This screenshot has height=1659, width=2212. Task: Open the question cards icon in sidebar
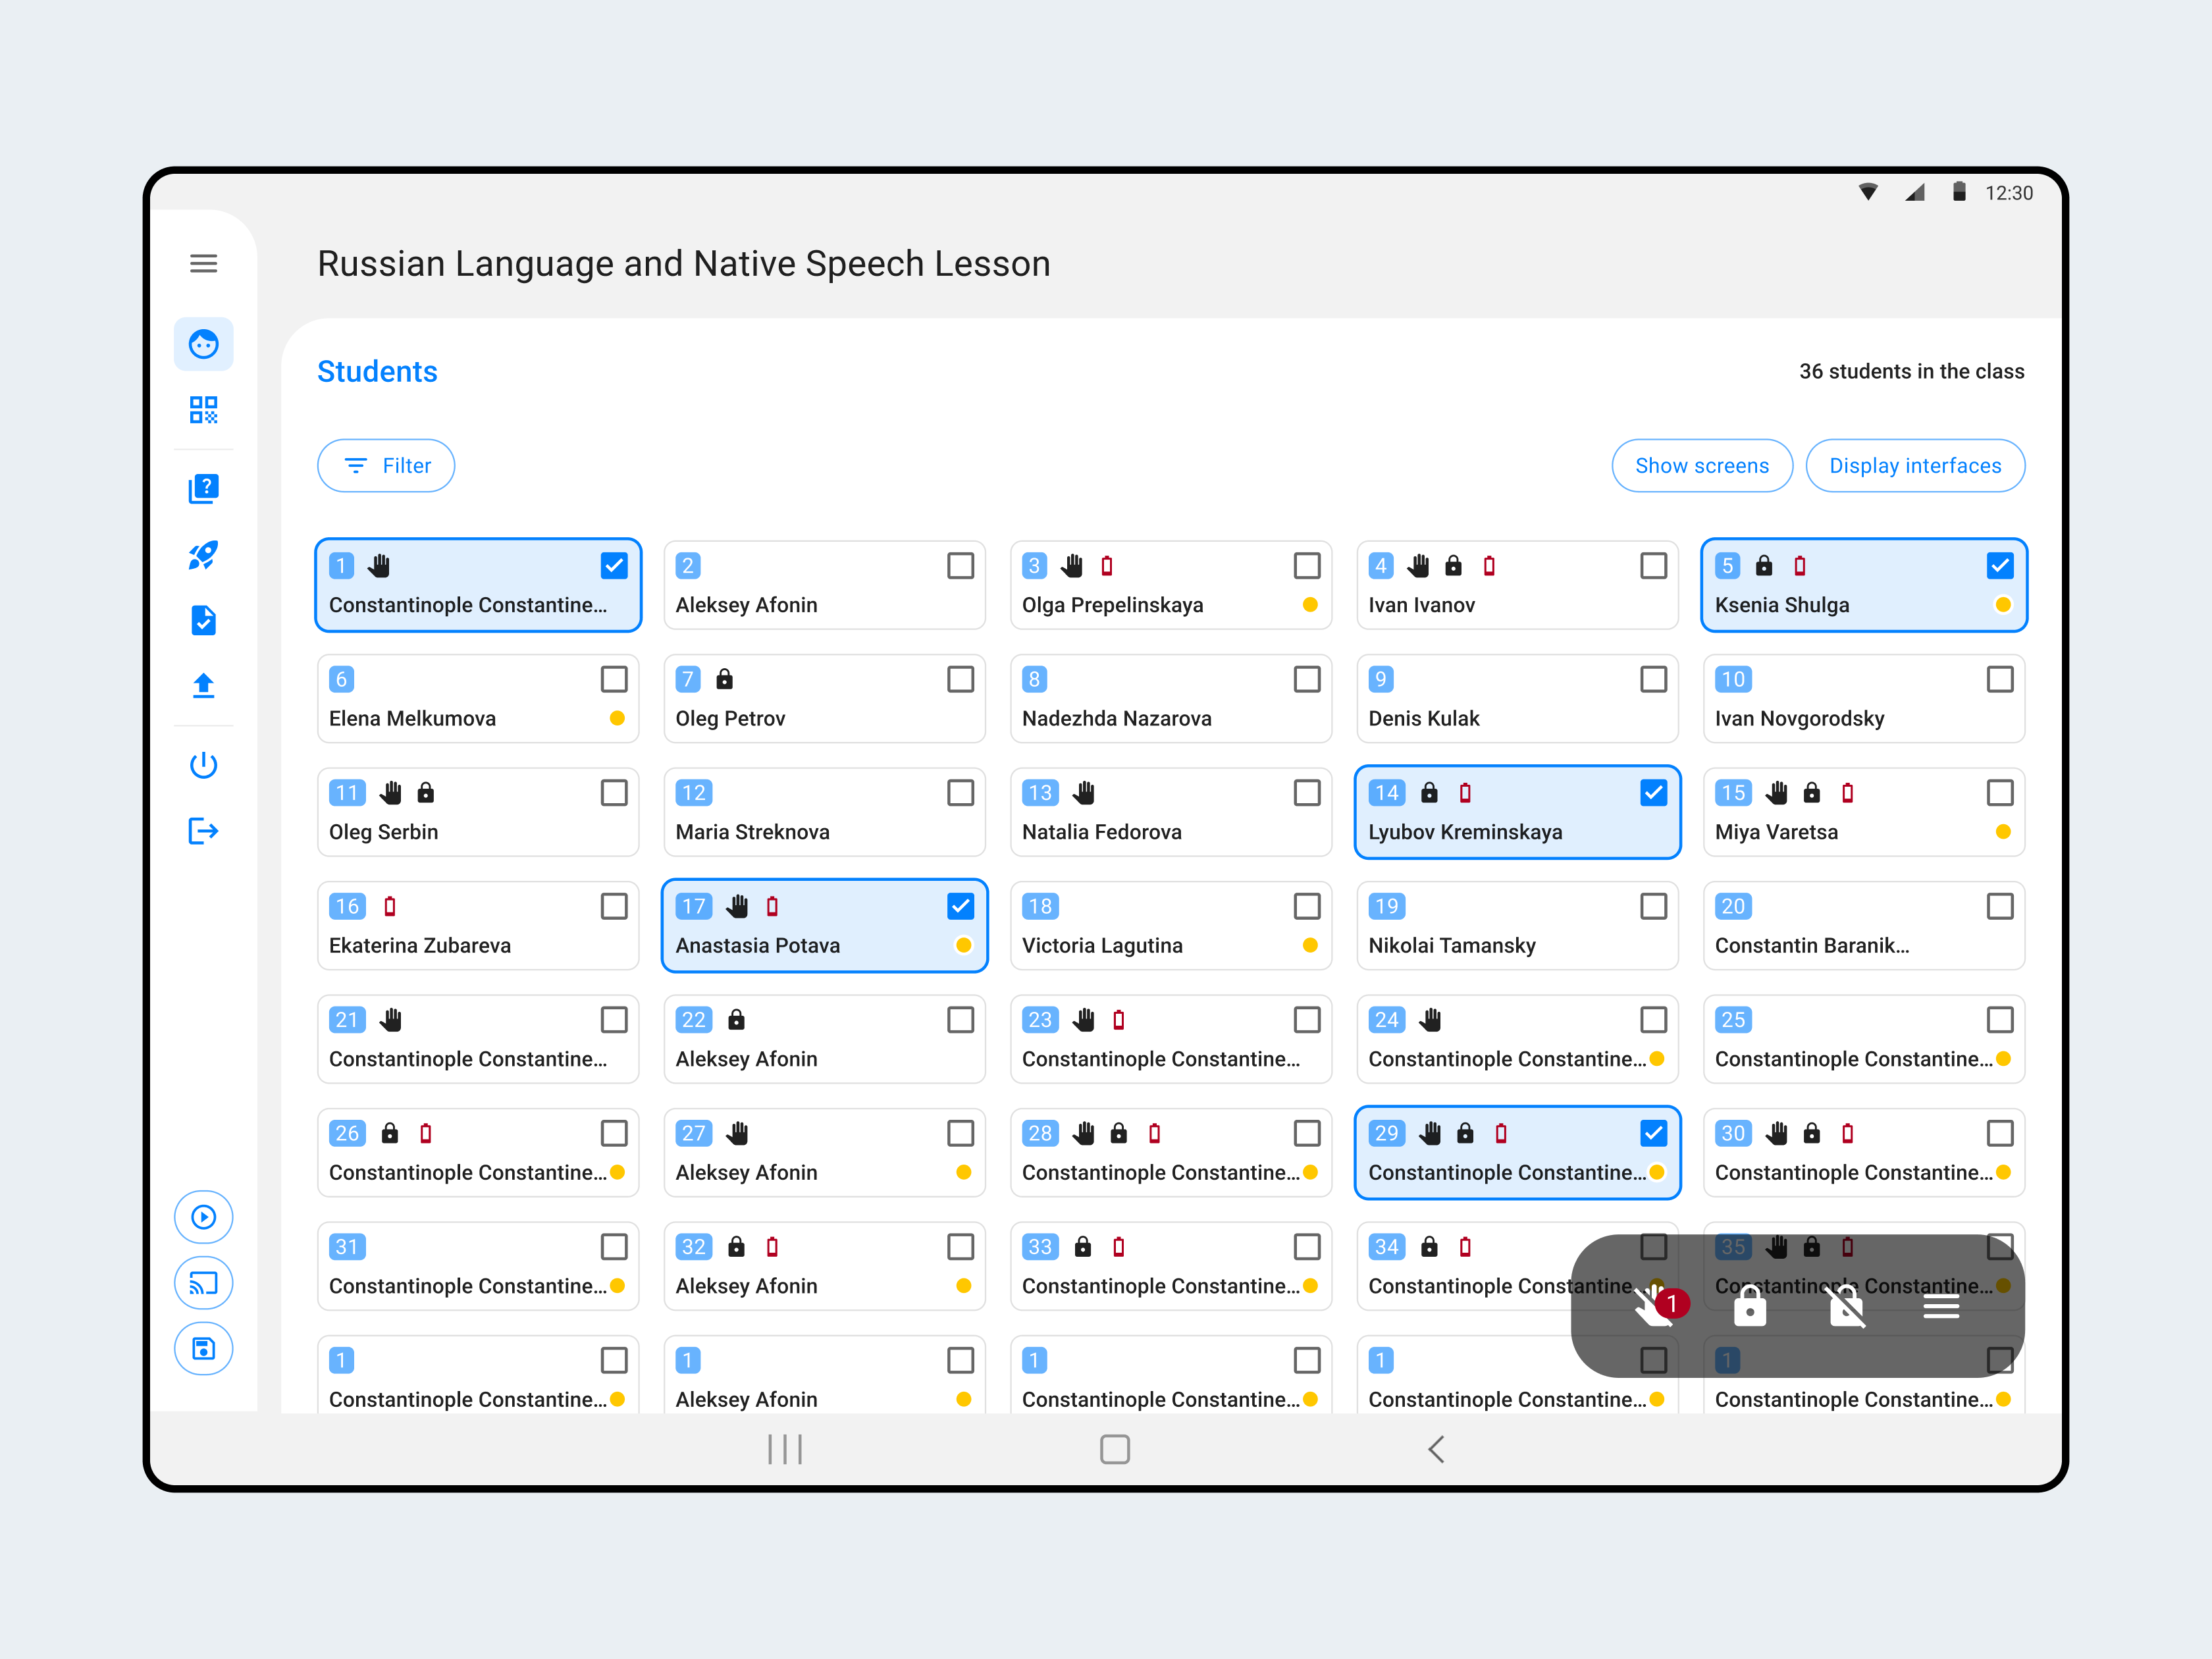tap(203, 488)
